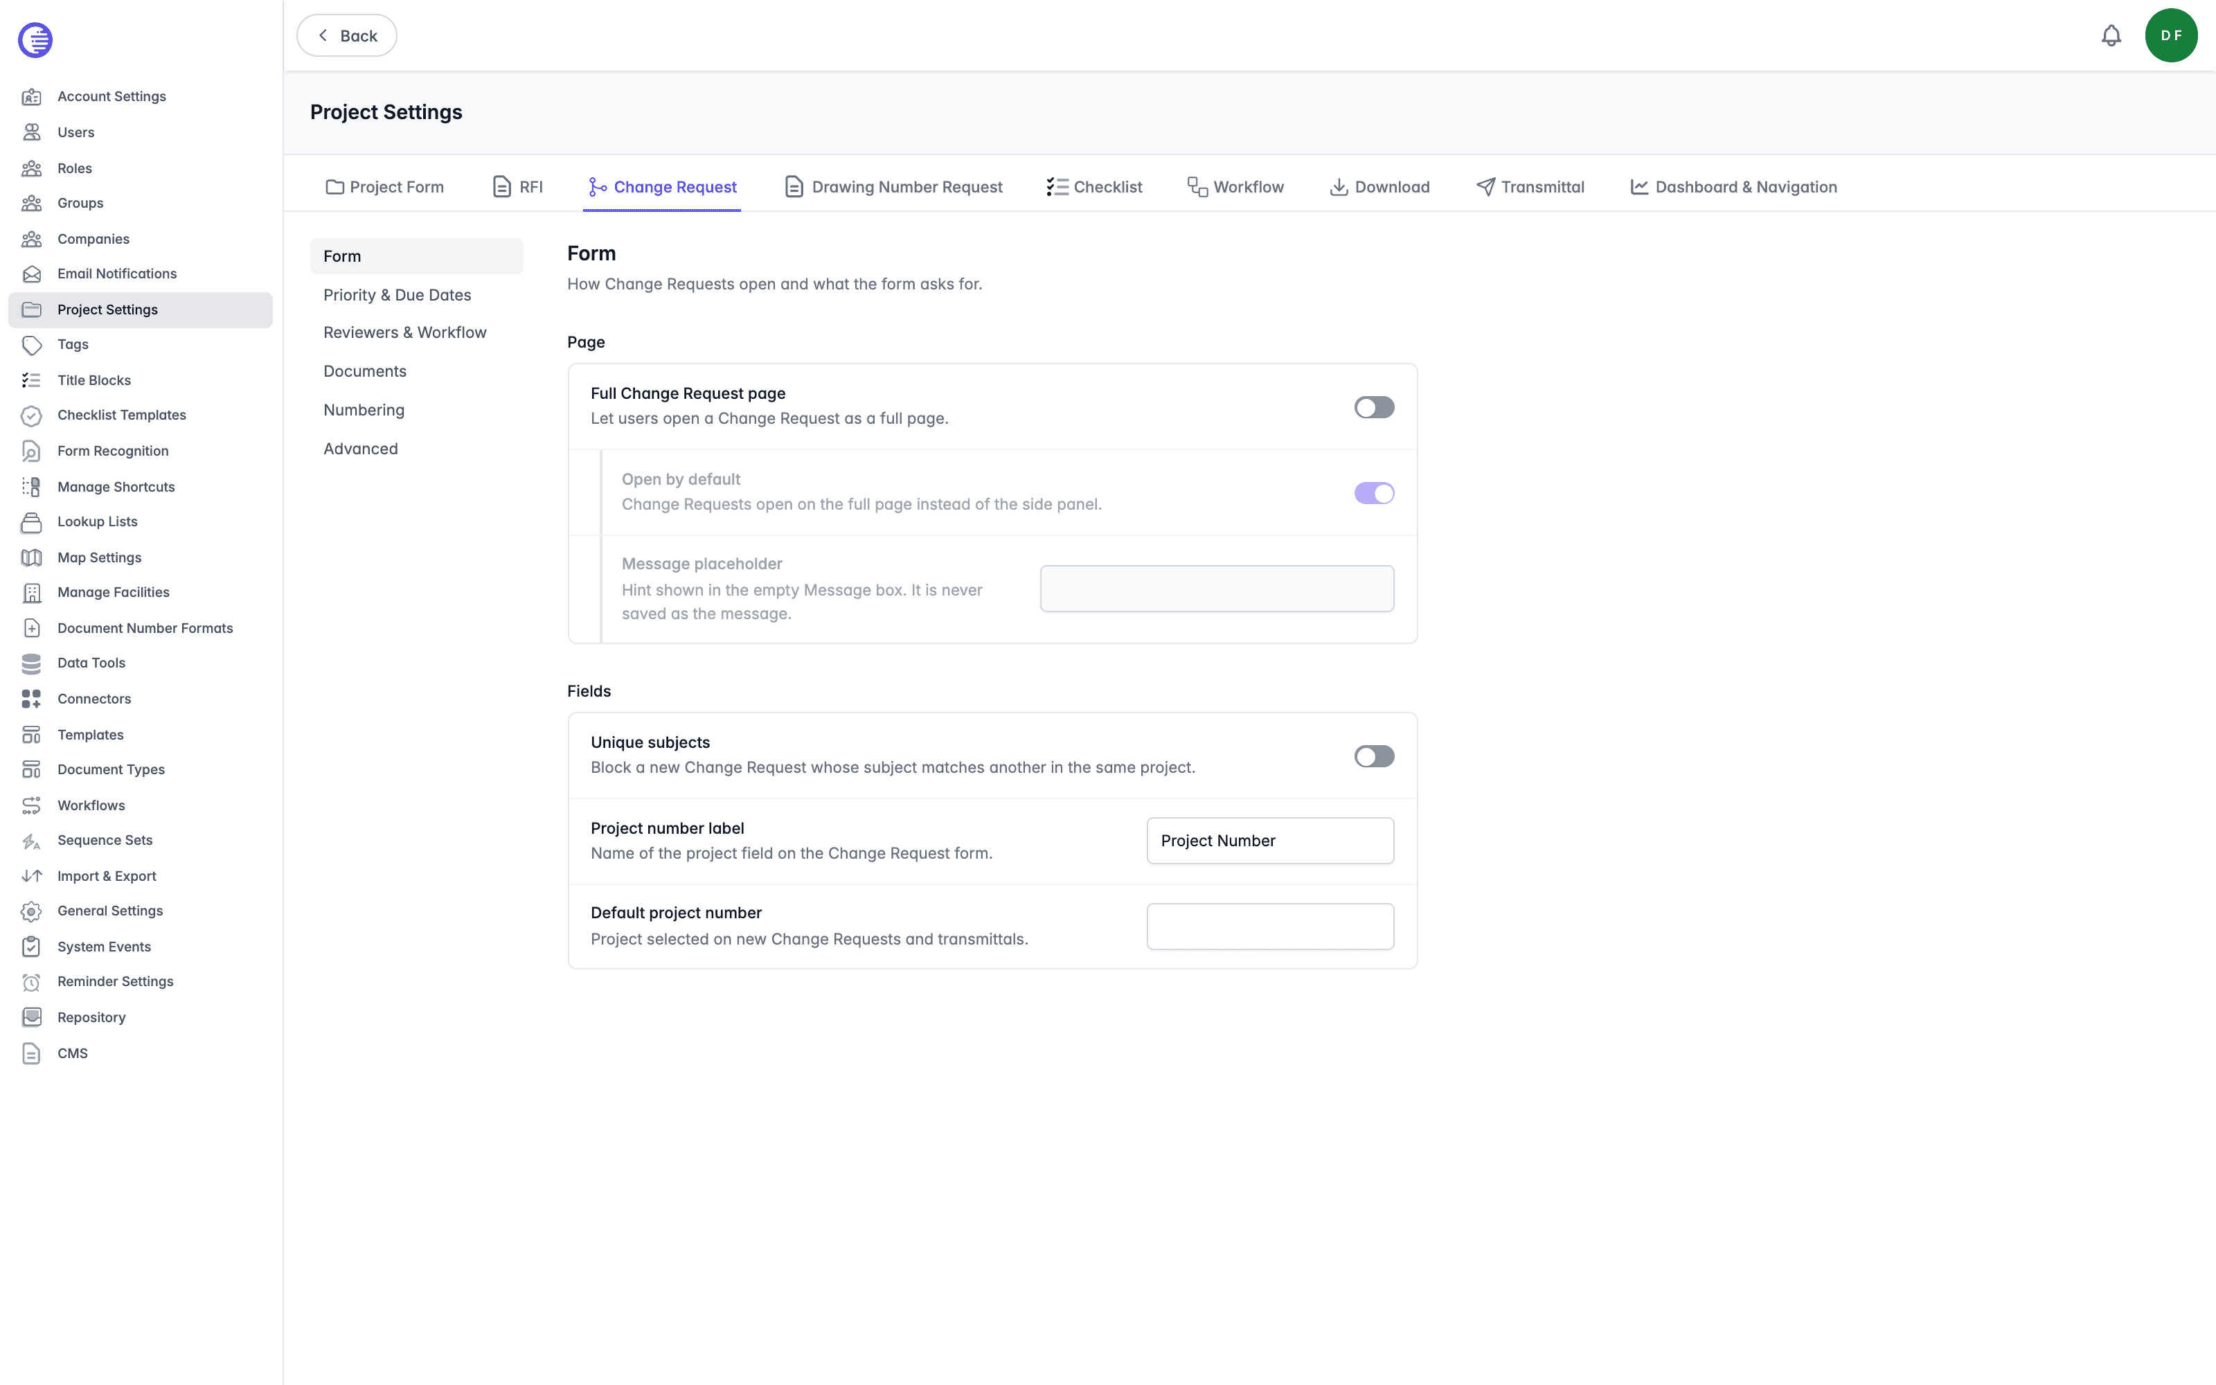
Task: Click the Default project number field
Action: (1270, 926)
